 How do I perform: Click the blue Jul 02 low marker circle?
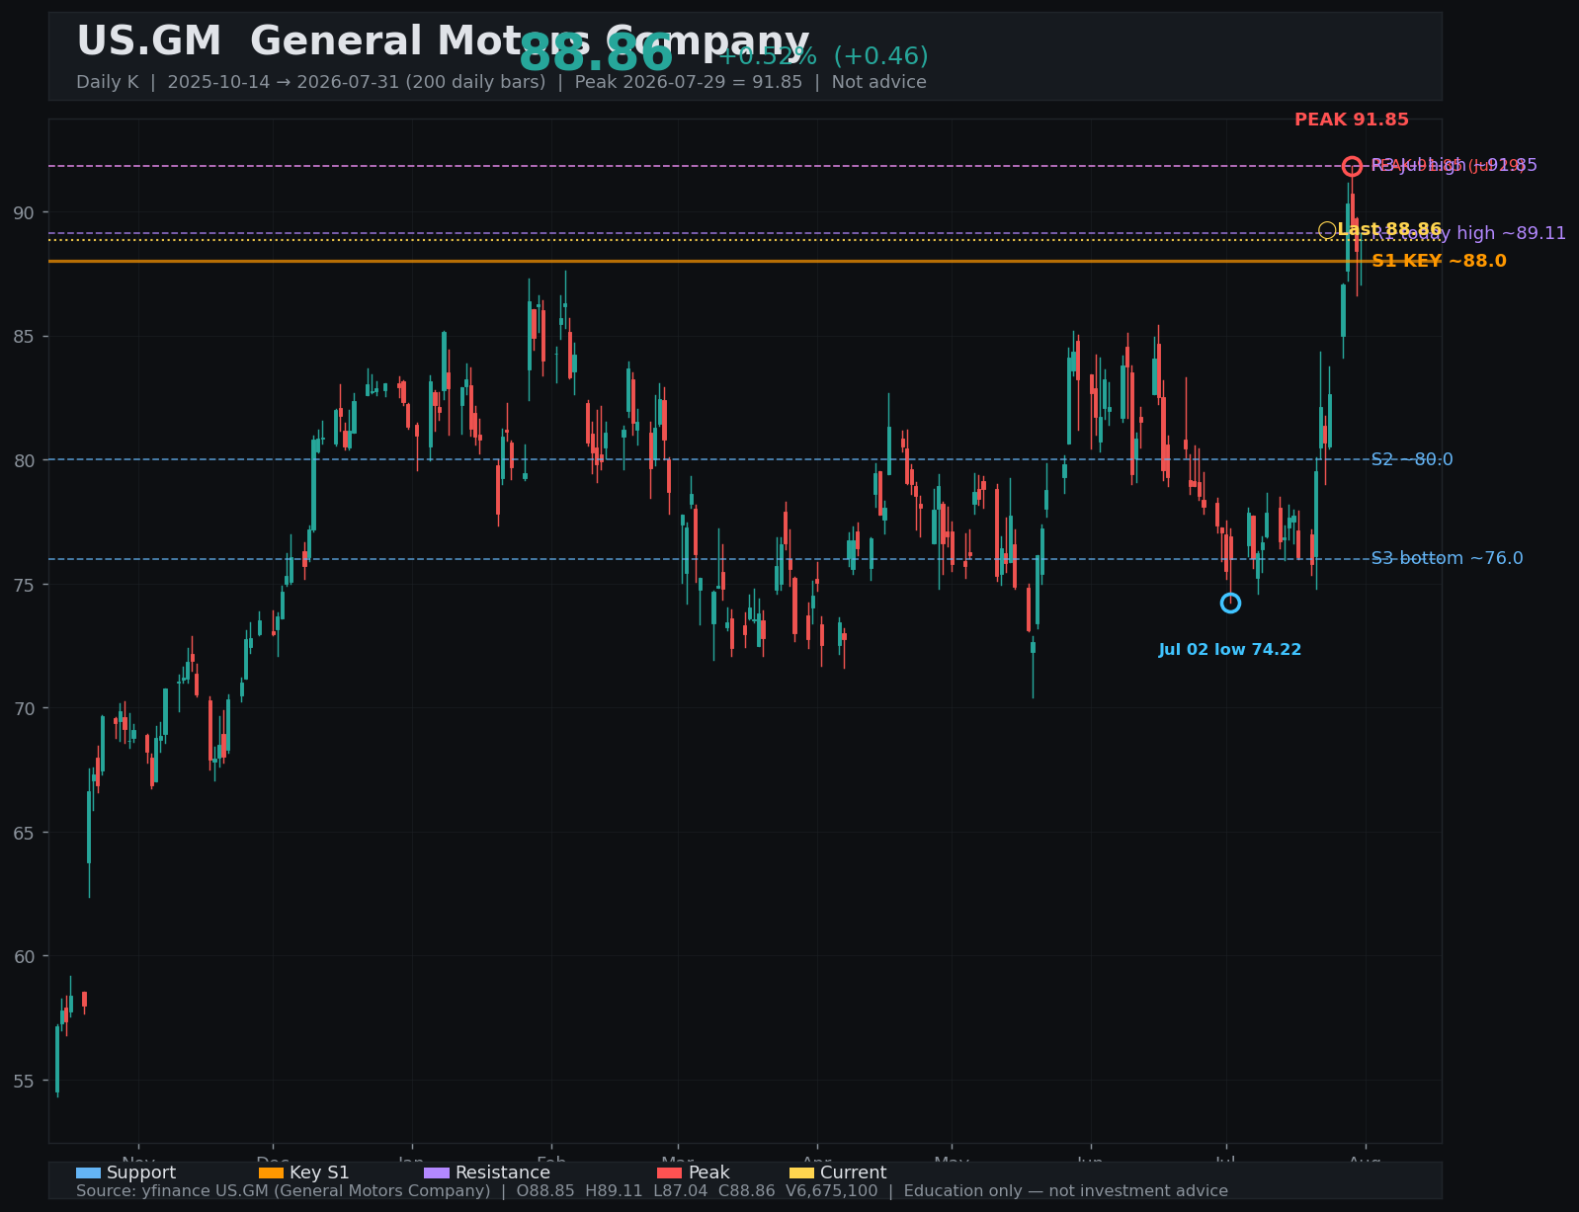(1230, 604)
